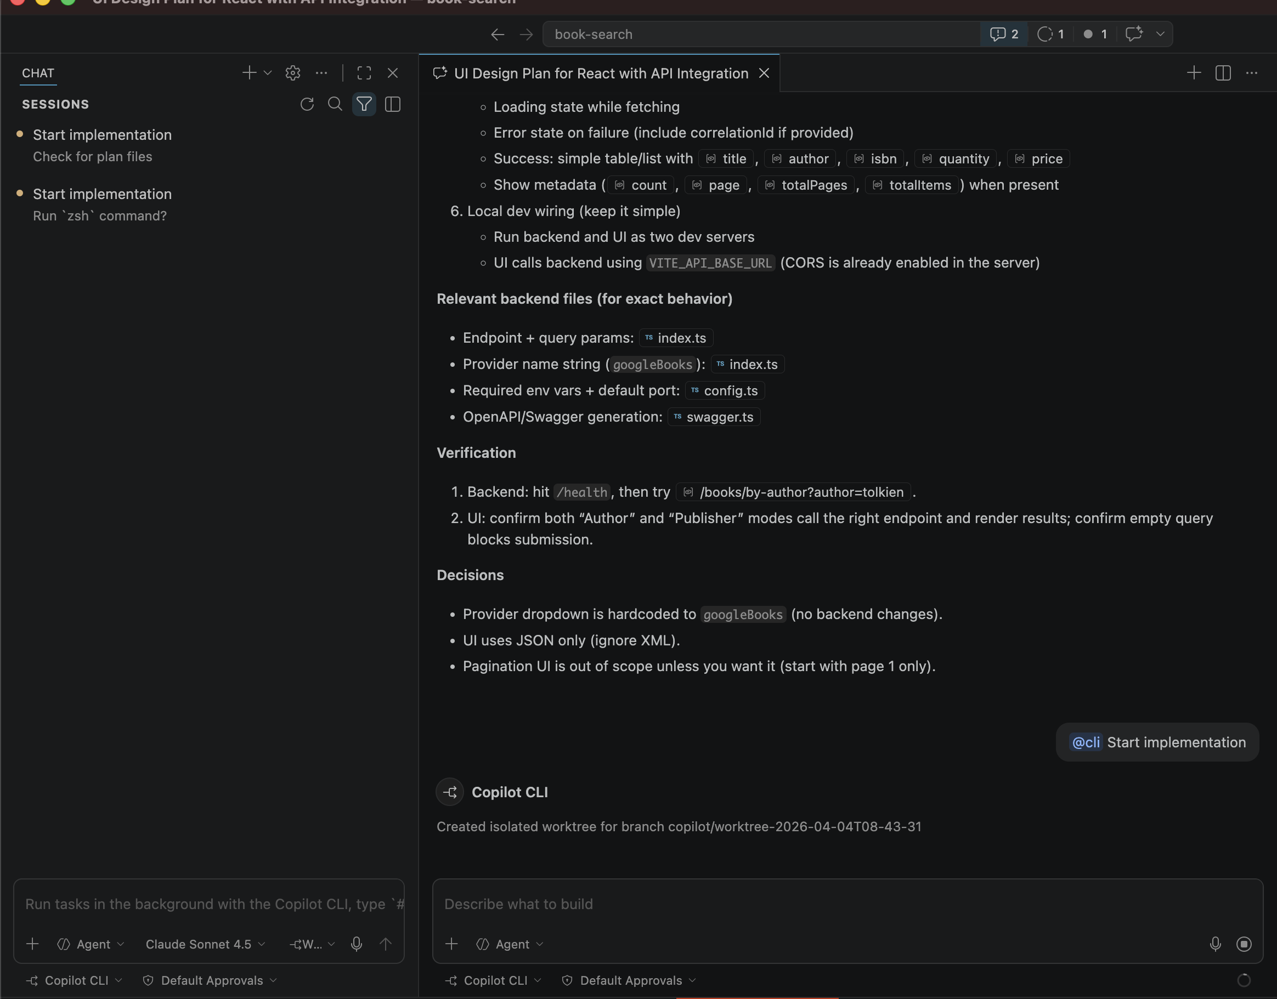The image size is (1277, 999).
Task: Start voice input in main chat
Action: click(1215, 944)
